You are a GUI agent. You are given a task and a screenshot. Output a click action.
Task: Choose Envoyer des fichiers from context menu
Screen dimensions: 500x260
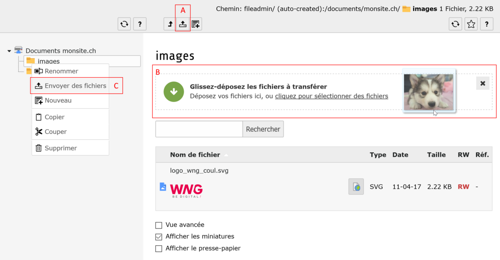point(75,86)
